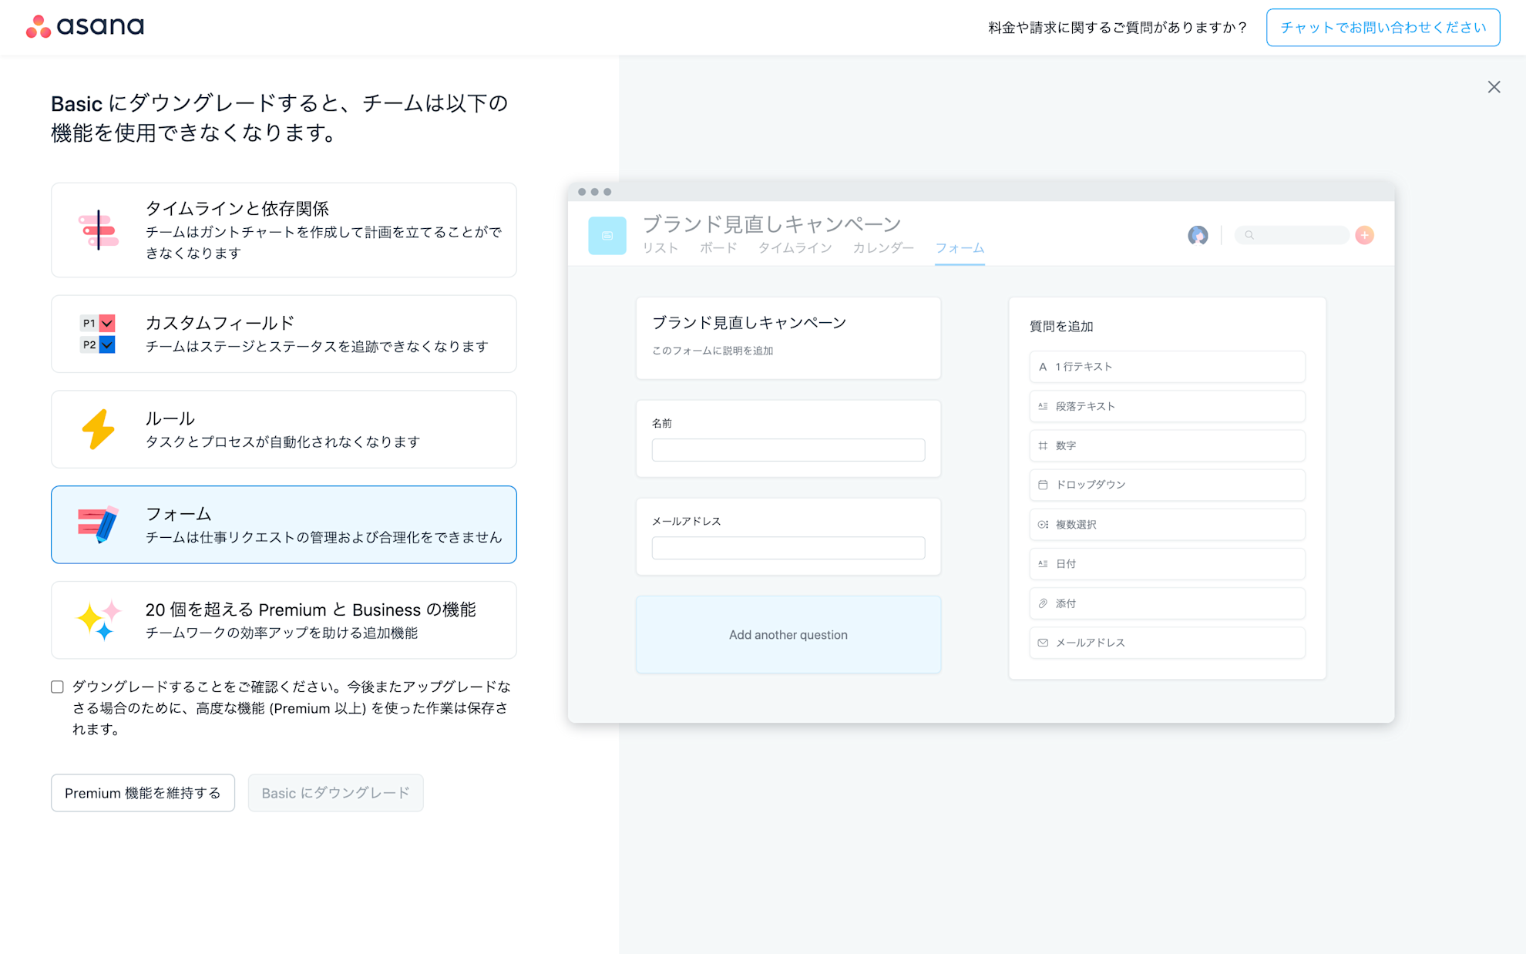Click the メールアドレス input field in form
This screenshot has height=954, width=1526.
[x=788, y=548]
